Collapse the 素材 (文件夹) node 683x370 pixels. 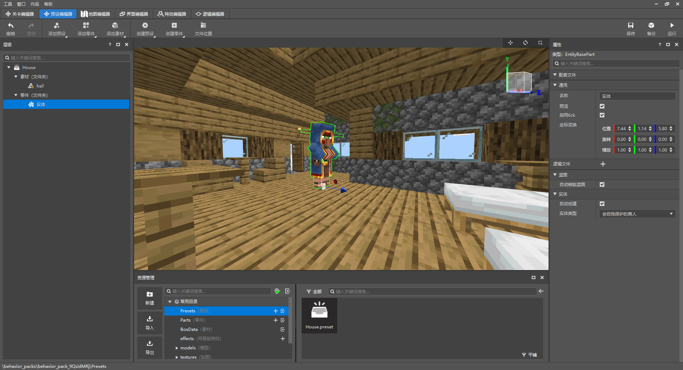click(x=16, y=76)
